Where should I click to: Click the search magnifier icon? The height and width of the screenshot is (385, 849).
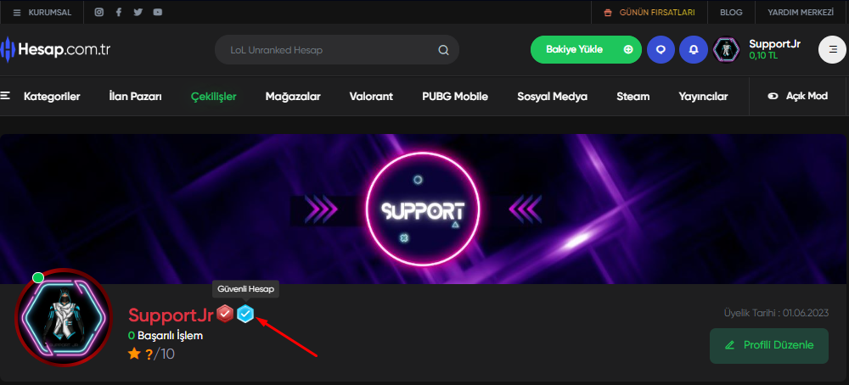point(443,50)
